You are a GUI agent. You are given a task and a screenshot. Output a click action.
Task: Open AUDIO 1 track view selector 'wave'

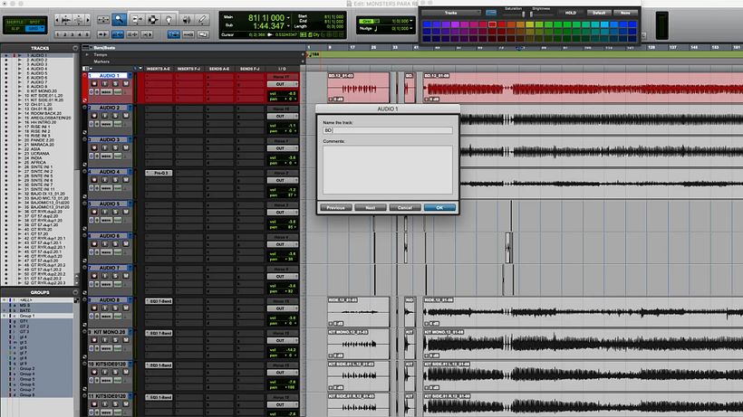pyautogui.click(x=106, y=91)
